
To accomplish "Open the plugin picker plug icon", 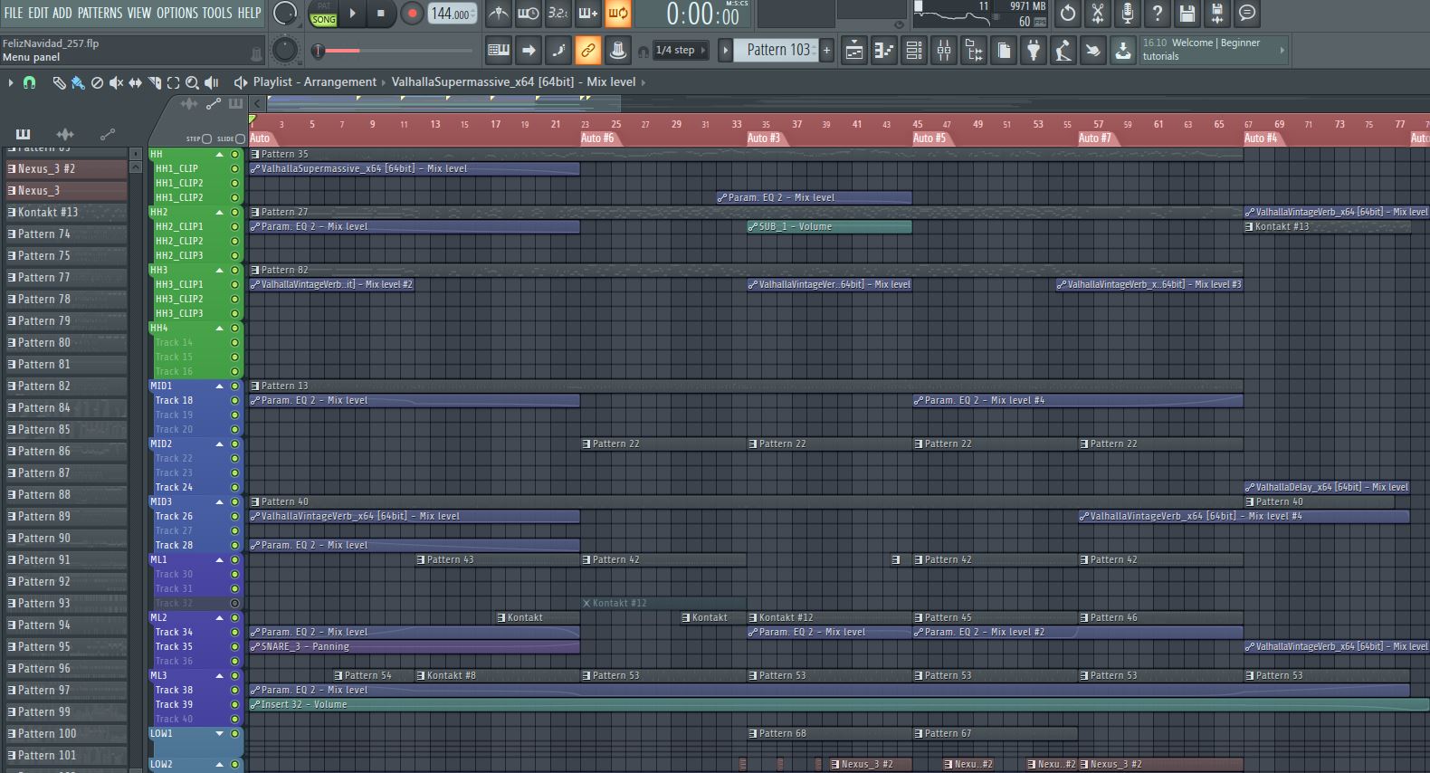I will pyautogui.click(x=1034, y=51).
